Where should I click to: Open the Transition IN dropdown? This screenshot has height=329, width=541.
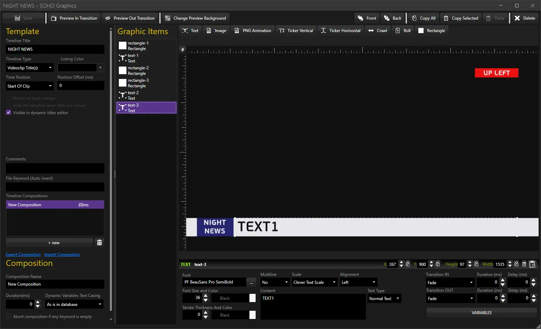click(x=450, y=283)
